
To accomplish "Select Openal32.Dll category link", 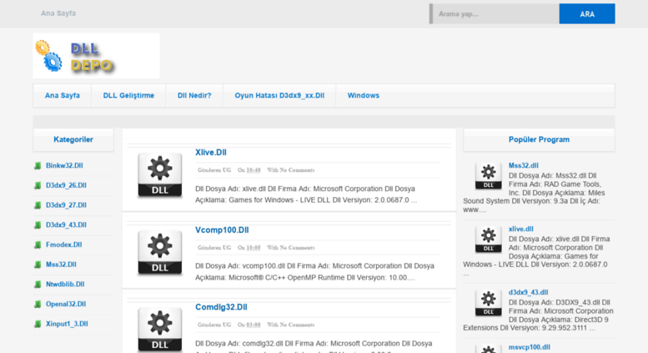I will pos(66,305).
